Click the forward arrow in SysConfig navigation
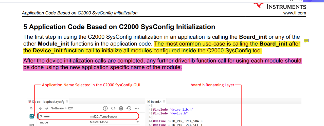Screen dimensions: 324x126 click(x=47, y=108)
